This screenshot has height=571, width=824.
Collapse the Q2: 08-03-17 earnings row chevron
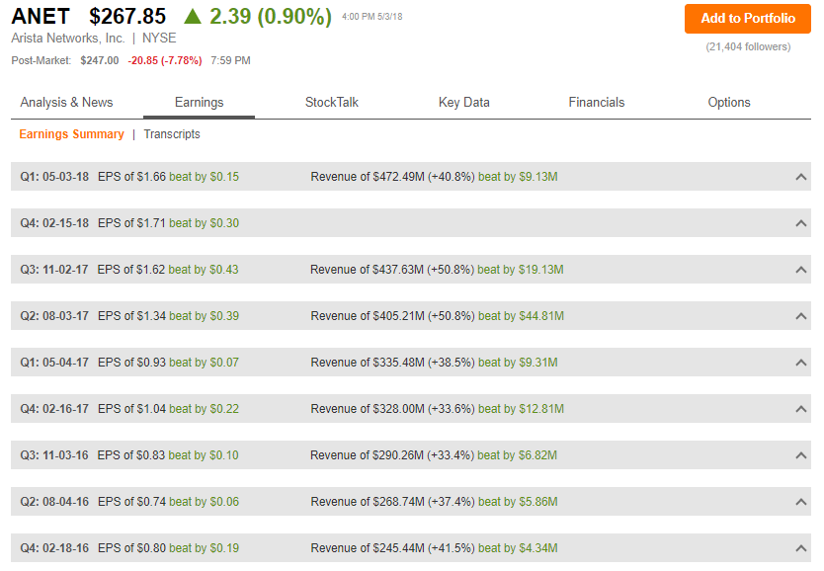801,316
